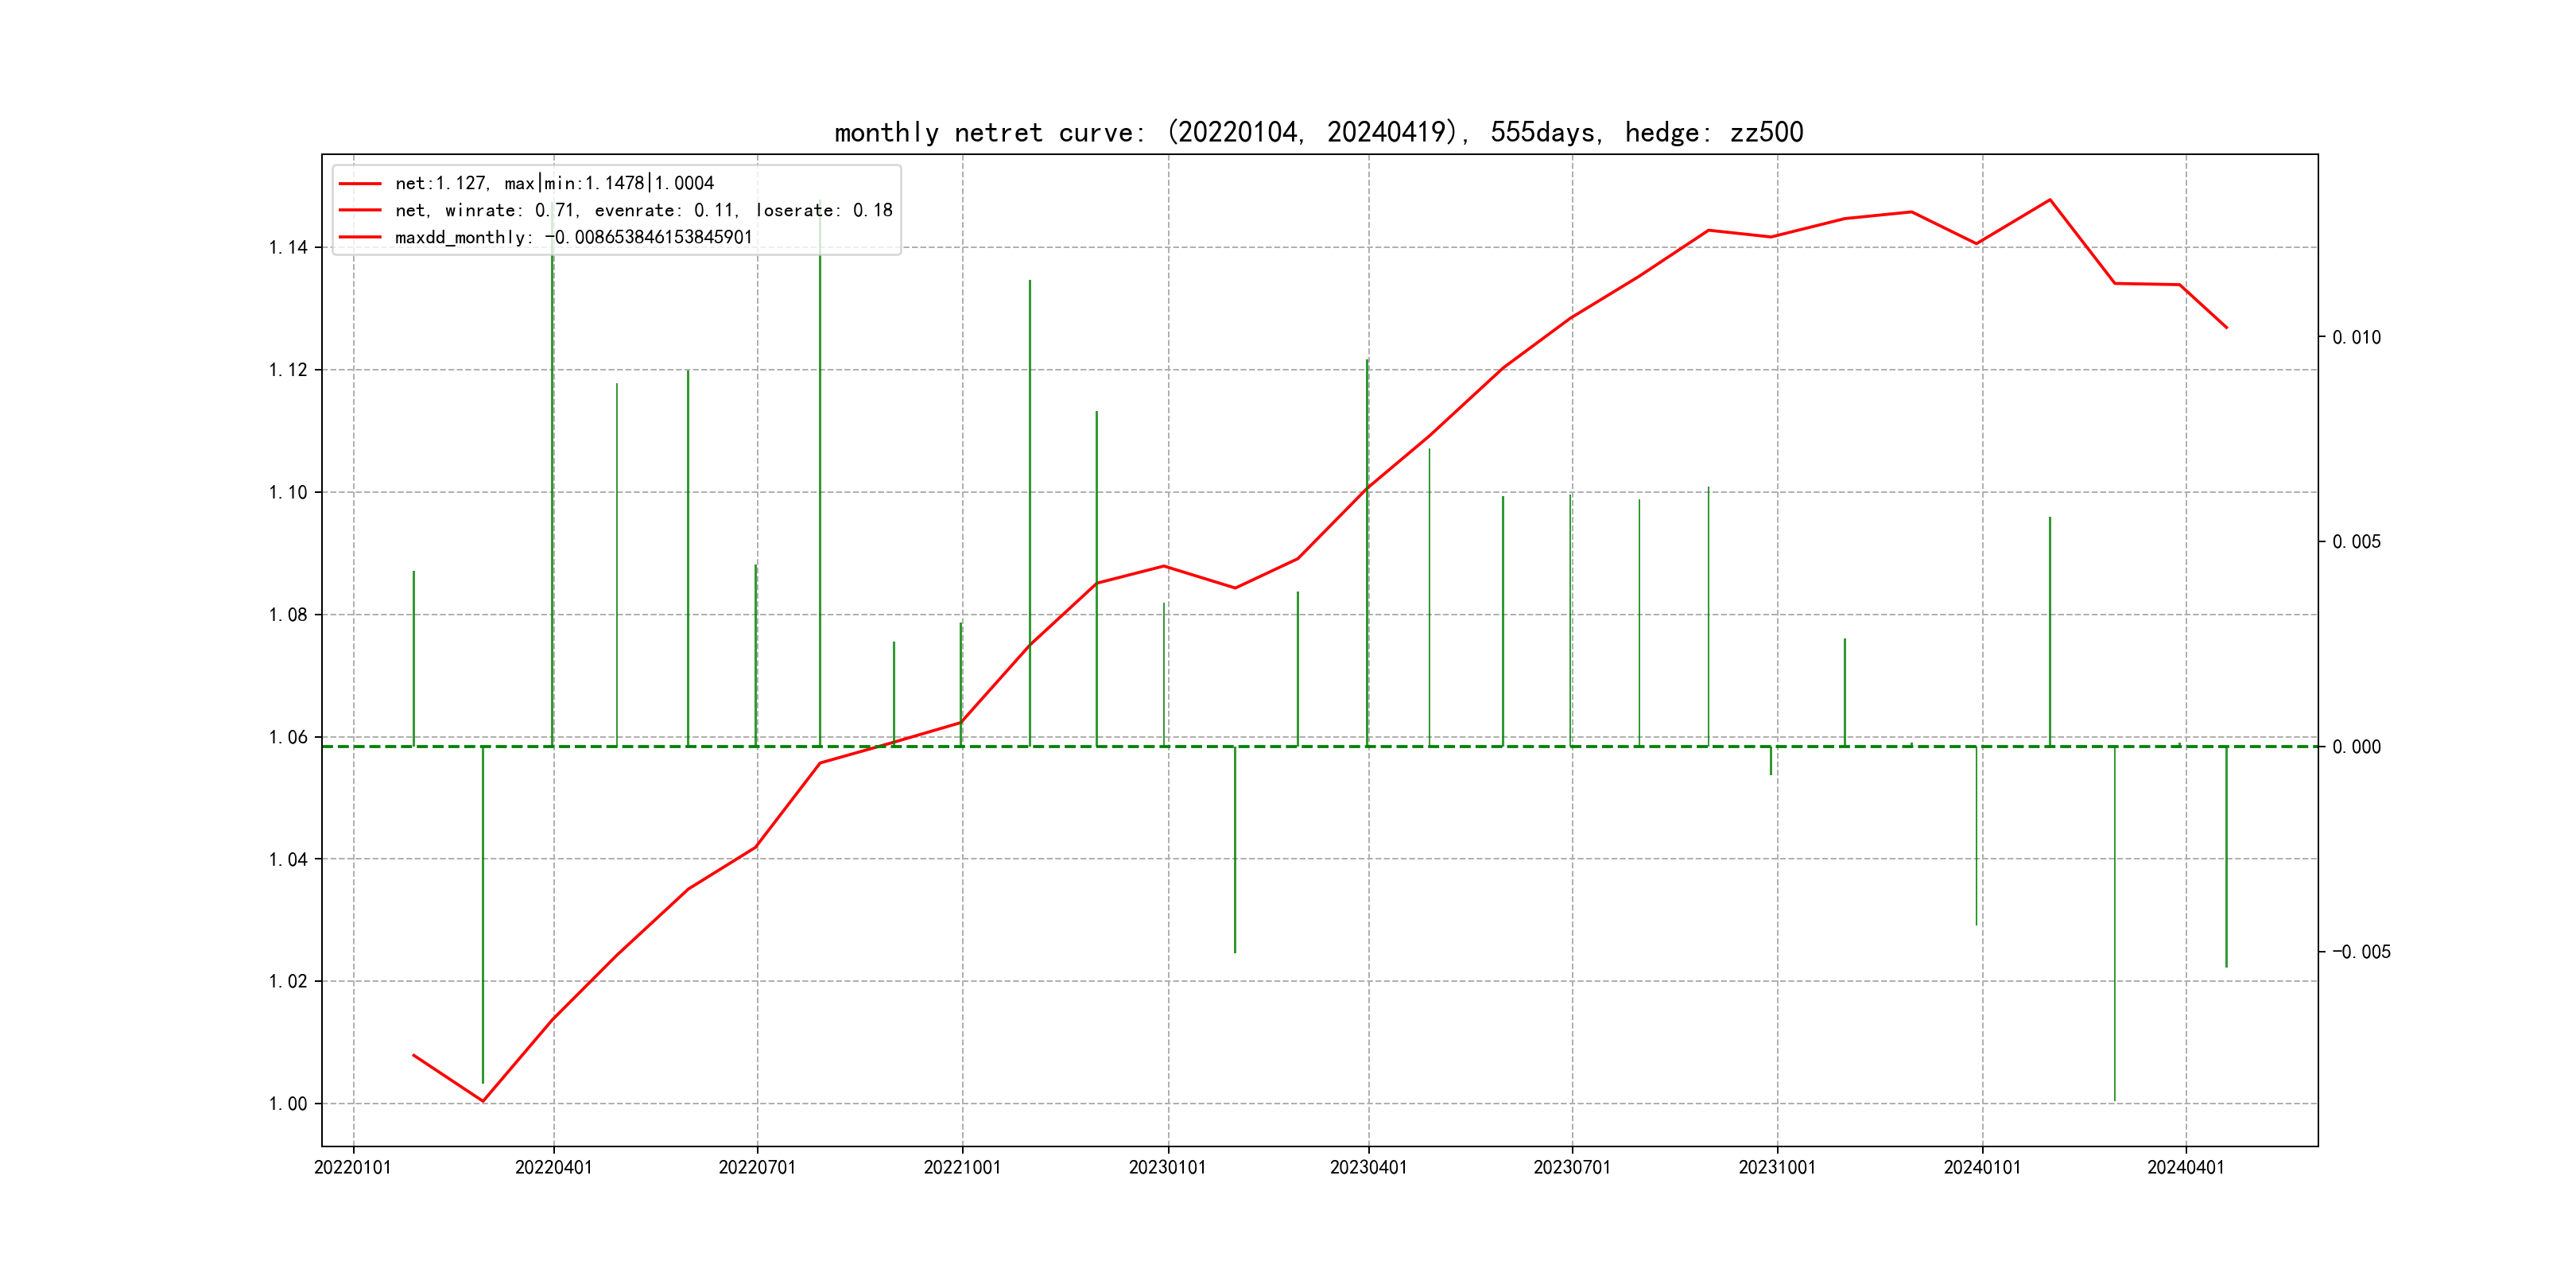Click the 'maxdd_monthly' legend entry

(x=573, y=237)
